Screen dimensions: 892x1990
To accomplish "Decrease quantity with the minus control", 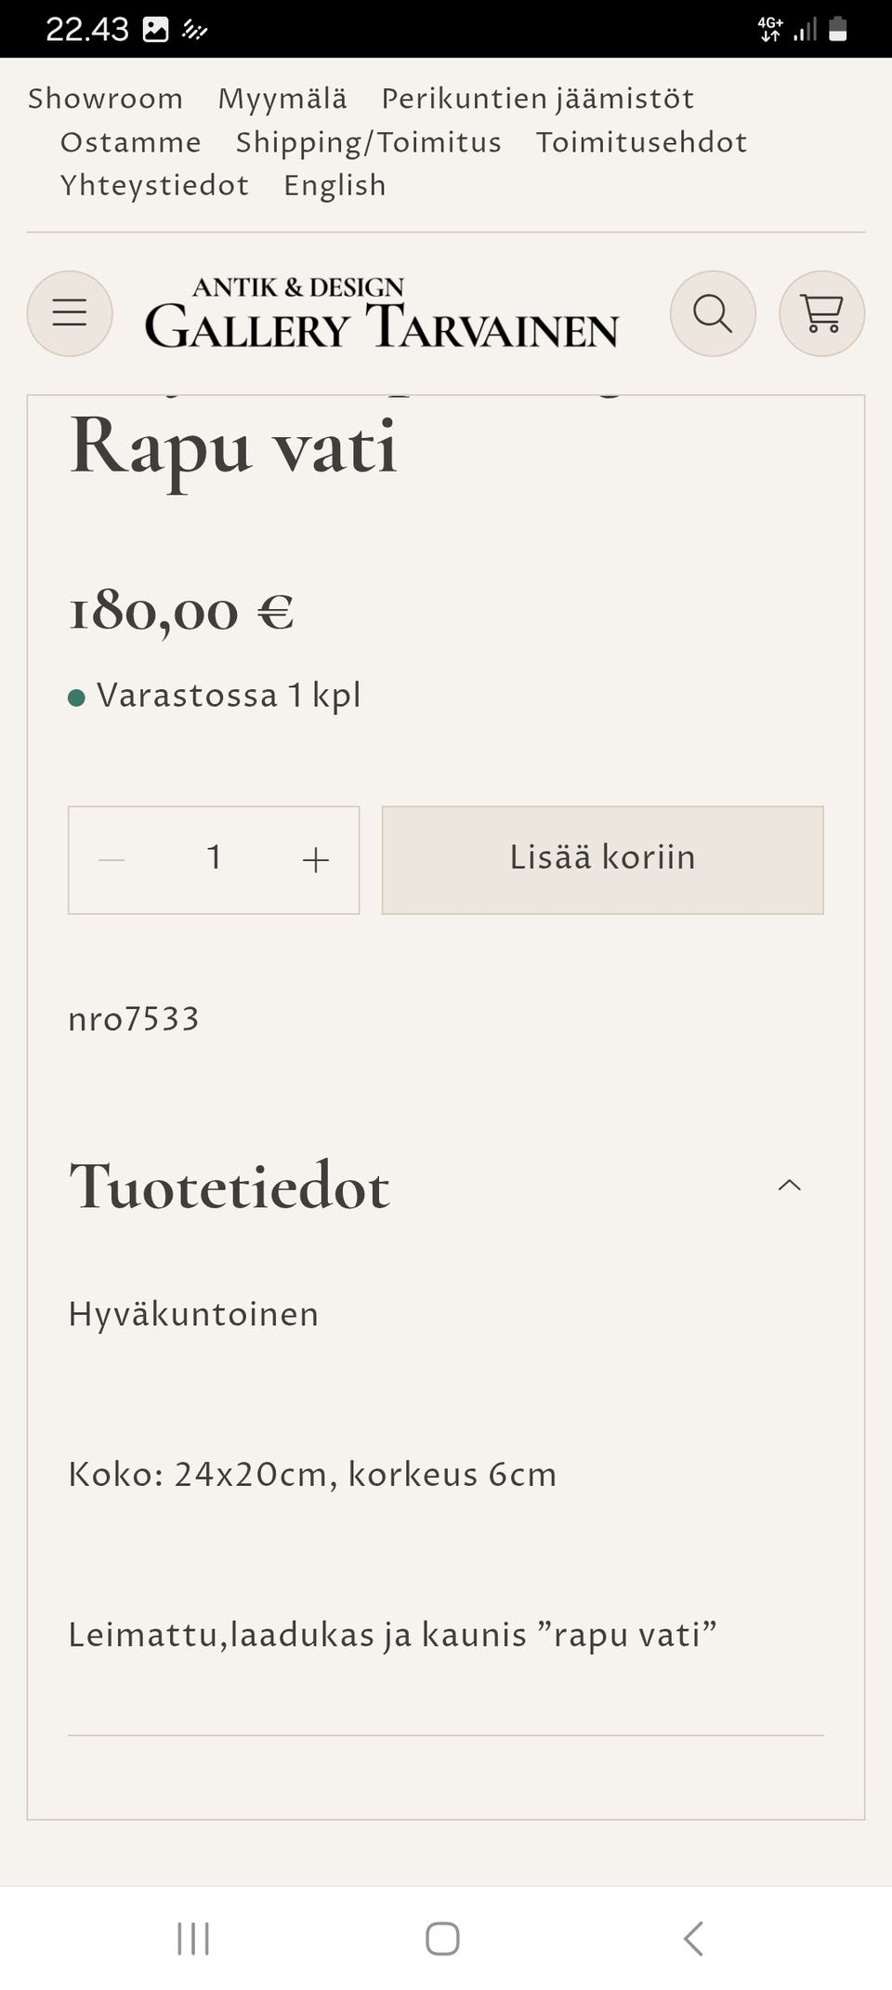I will 111,860.
